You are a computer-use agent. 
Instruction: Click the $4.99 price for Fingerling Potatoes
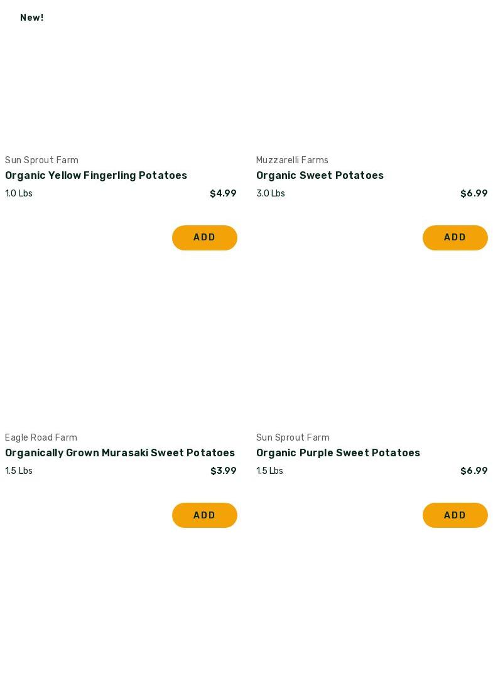pyautogui.click(x=223, y=193)
